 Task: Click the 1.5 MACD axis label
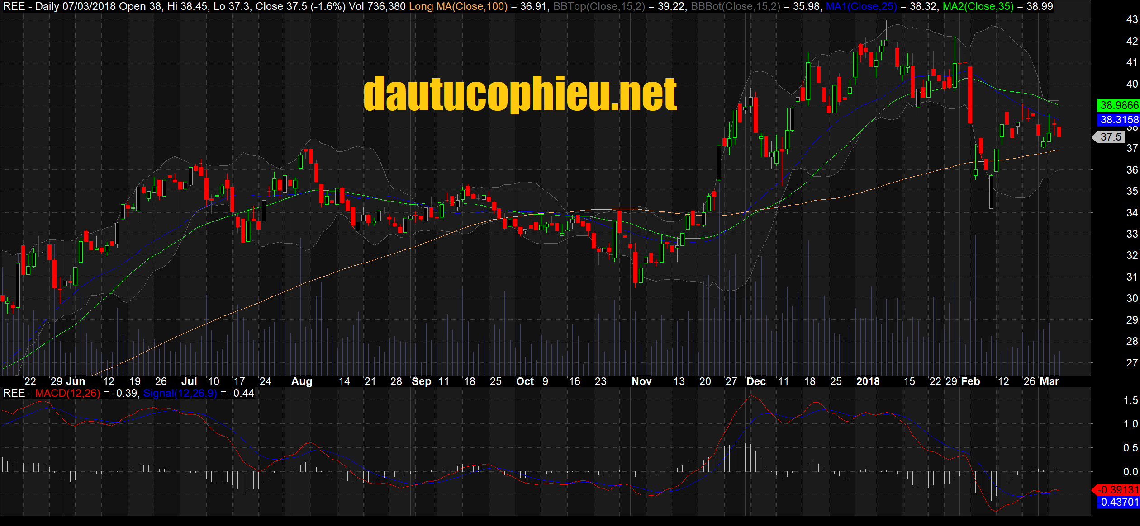tap(1130, 400)
